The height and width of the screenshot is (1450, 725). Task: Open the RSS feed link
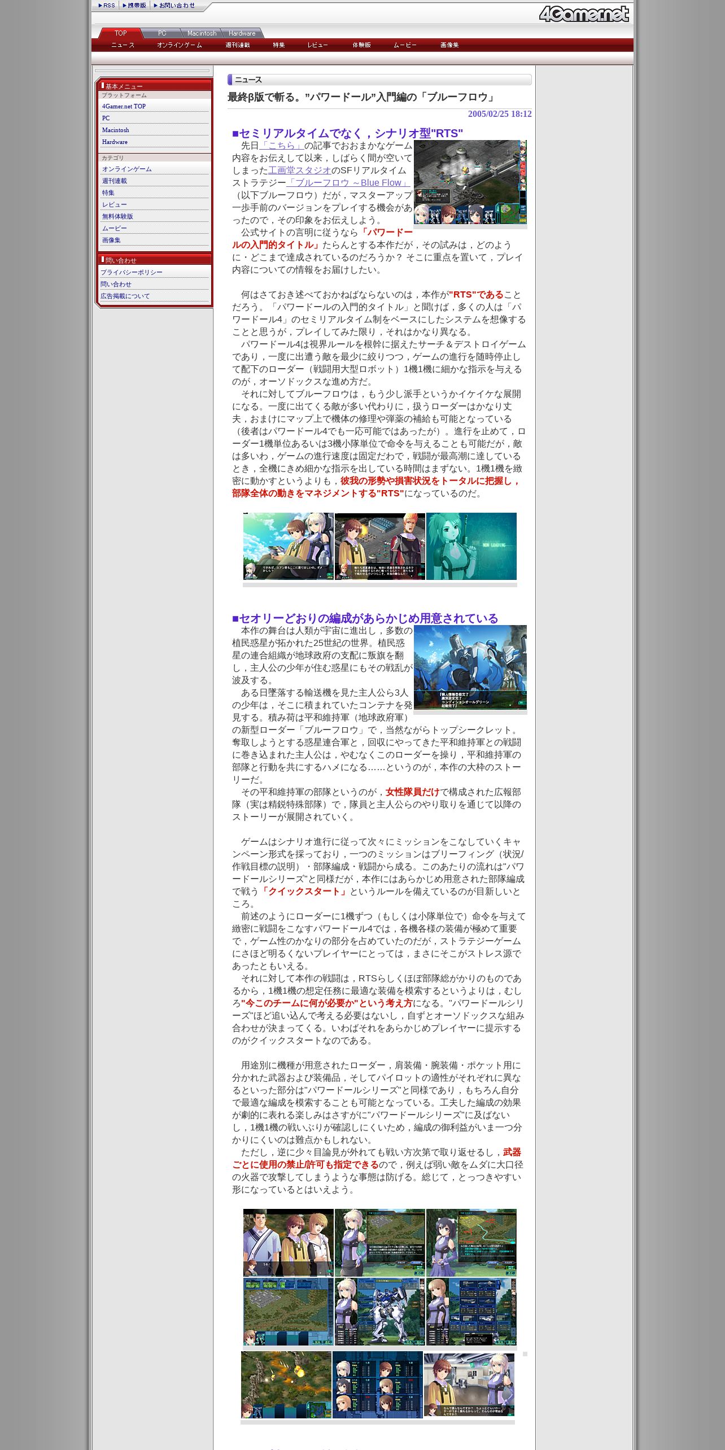pyautogui.click(x=106, y=6)
